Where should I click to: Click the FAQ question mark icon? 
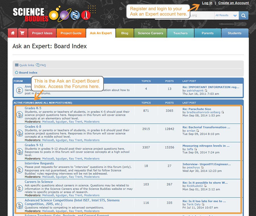(38, 65)
